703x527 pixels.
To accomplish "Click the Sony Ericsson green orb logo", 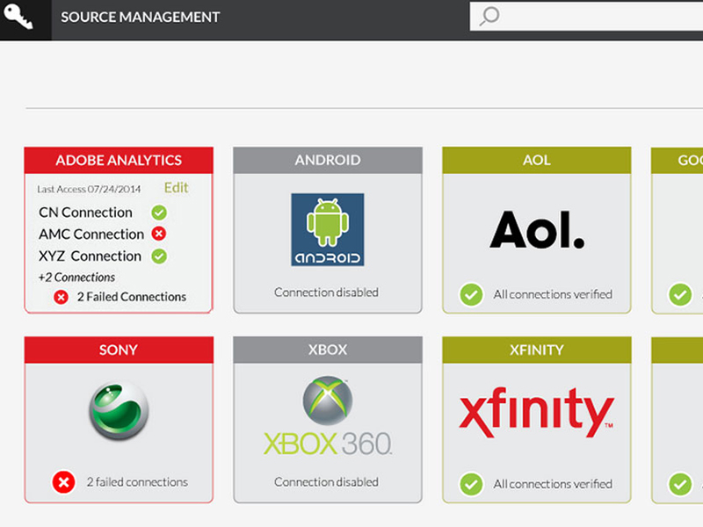I will click(119, 410).
